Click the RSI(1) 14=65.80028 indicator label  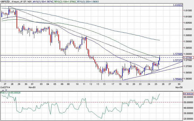(x=11, y=93)
